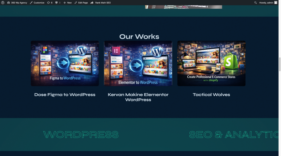Image resolution: width=281 pixels, height=156 pixels.
Task: Click the page vertical scrollbar thumb
Action: [x=280, y=64]
